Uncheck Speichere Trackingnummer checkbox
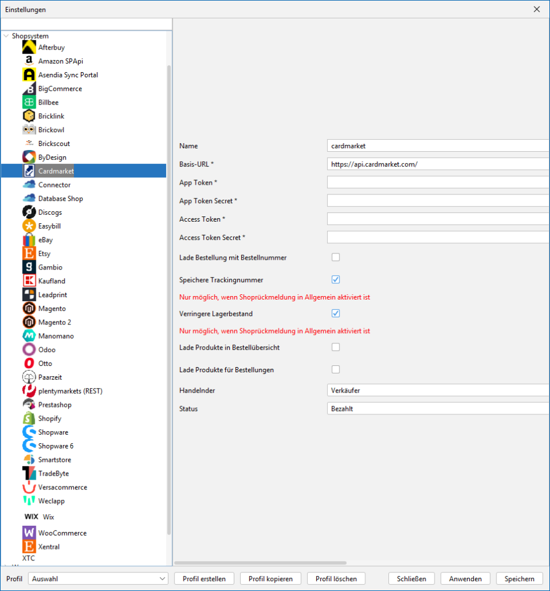The width and height of the screenshot is (550, 591). [335, 280]
